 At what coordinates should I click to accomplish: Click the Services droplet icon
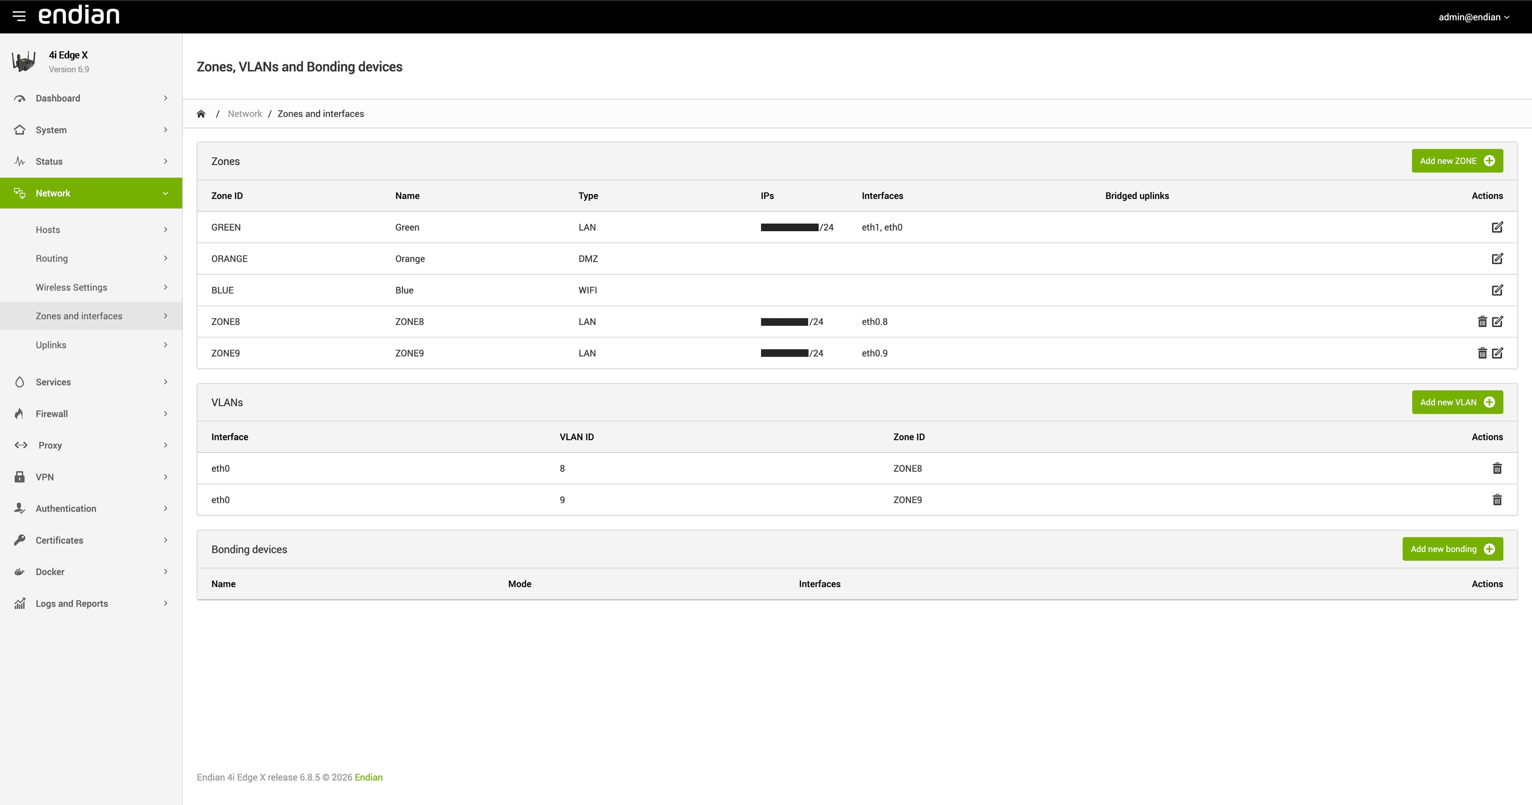pyautogui.click(x=20, y=382)
